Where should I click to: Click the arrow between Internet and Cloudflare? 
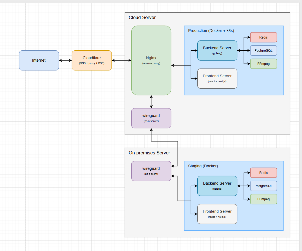(65, 60)
